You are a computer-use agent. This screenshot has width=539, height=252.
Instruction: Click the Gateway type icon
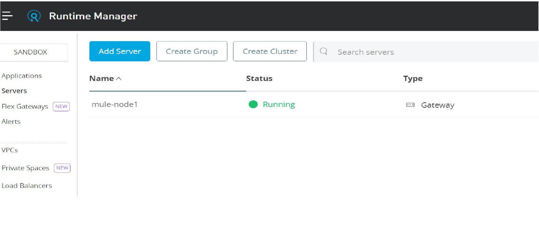410,105
